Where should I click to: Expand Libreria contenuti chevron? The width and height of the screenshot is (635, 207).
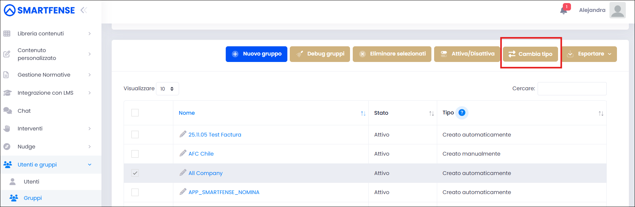coord(90,33)
